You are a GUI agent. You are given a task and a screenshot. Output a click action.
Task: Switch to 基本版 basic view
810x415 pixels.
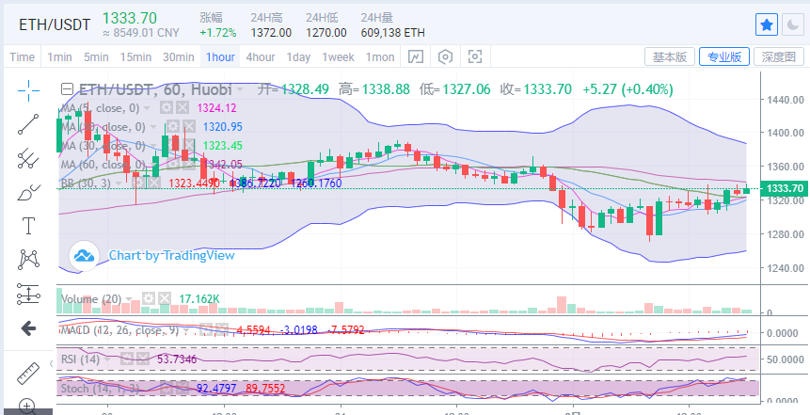coord(670,56)
